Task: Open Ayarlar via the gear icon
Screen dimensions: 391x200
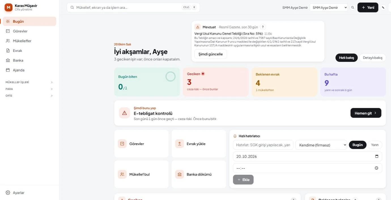Action: click(x=8, y=193)
